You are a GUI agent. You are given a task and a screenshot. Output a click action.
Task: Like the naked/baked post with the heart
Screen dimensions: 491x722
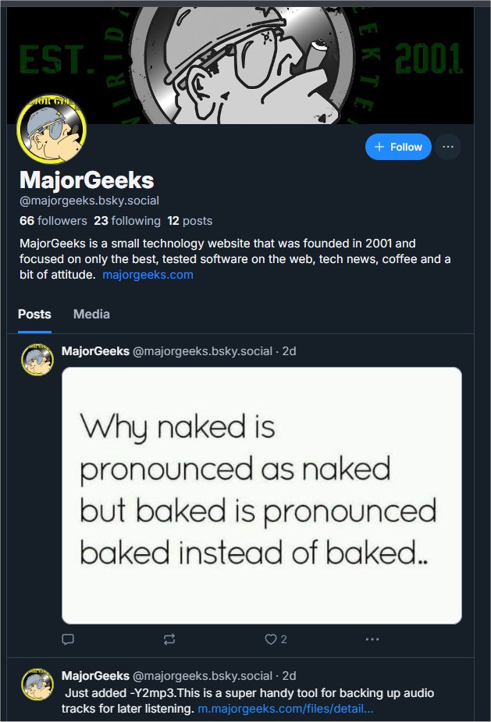pos(271,639)
